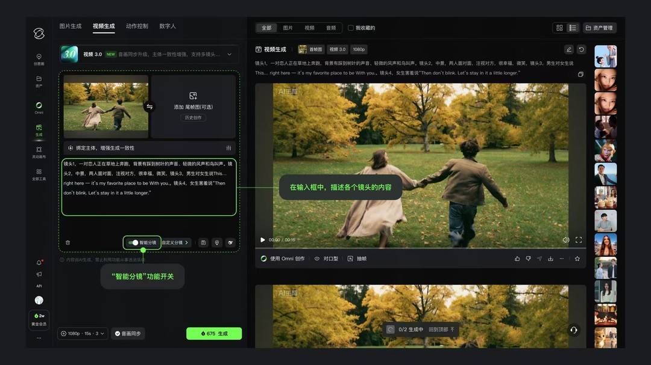Image resolution: width=651 pixels, height=365 pixels.
Task: Swap first and last frame images
Action: click(x=149, y=106)
